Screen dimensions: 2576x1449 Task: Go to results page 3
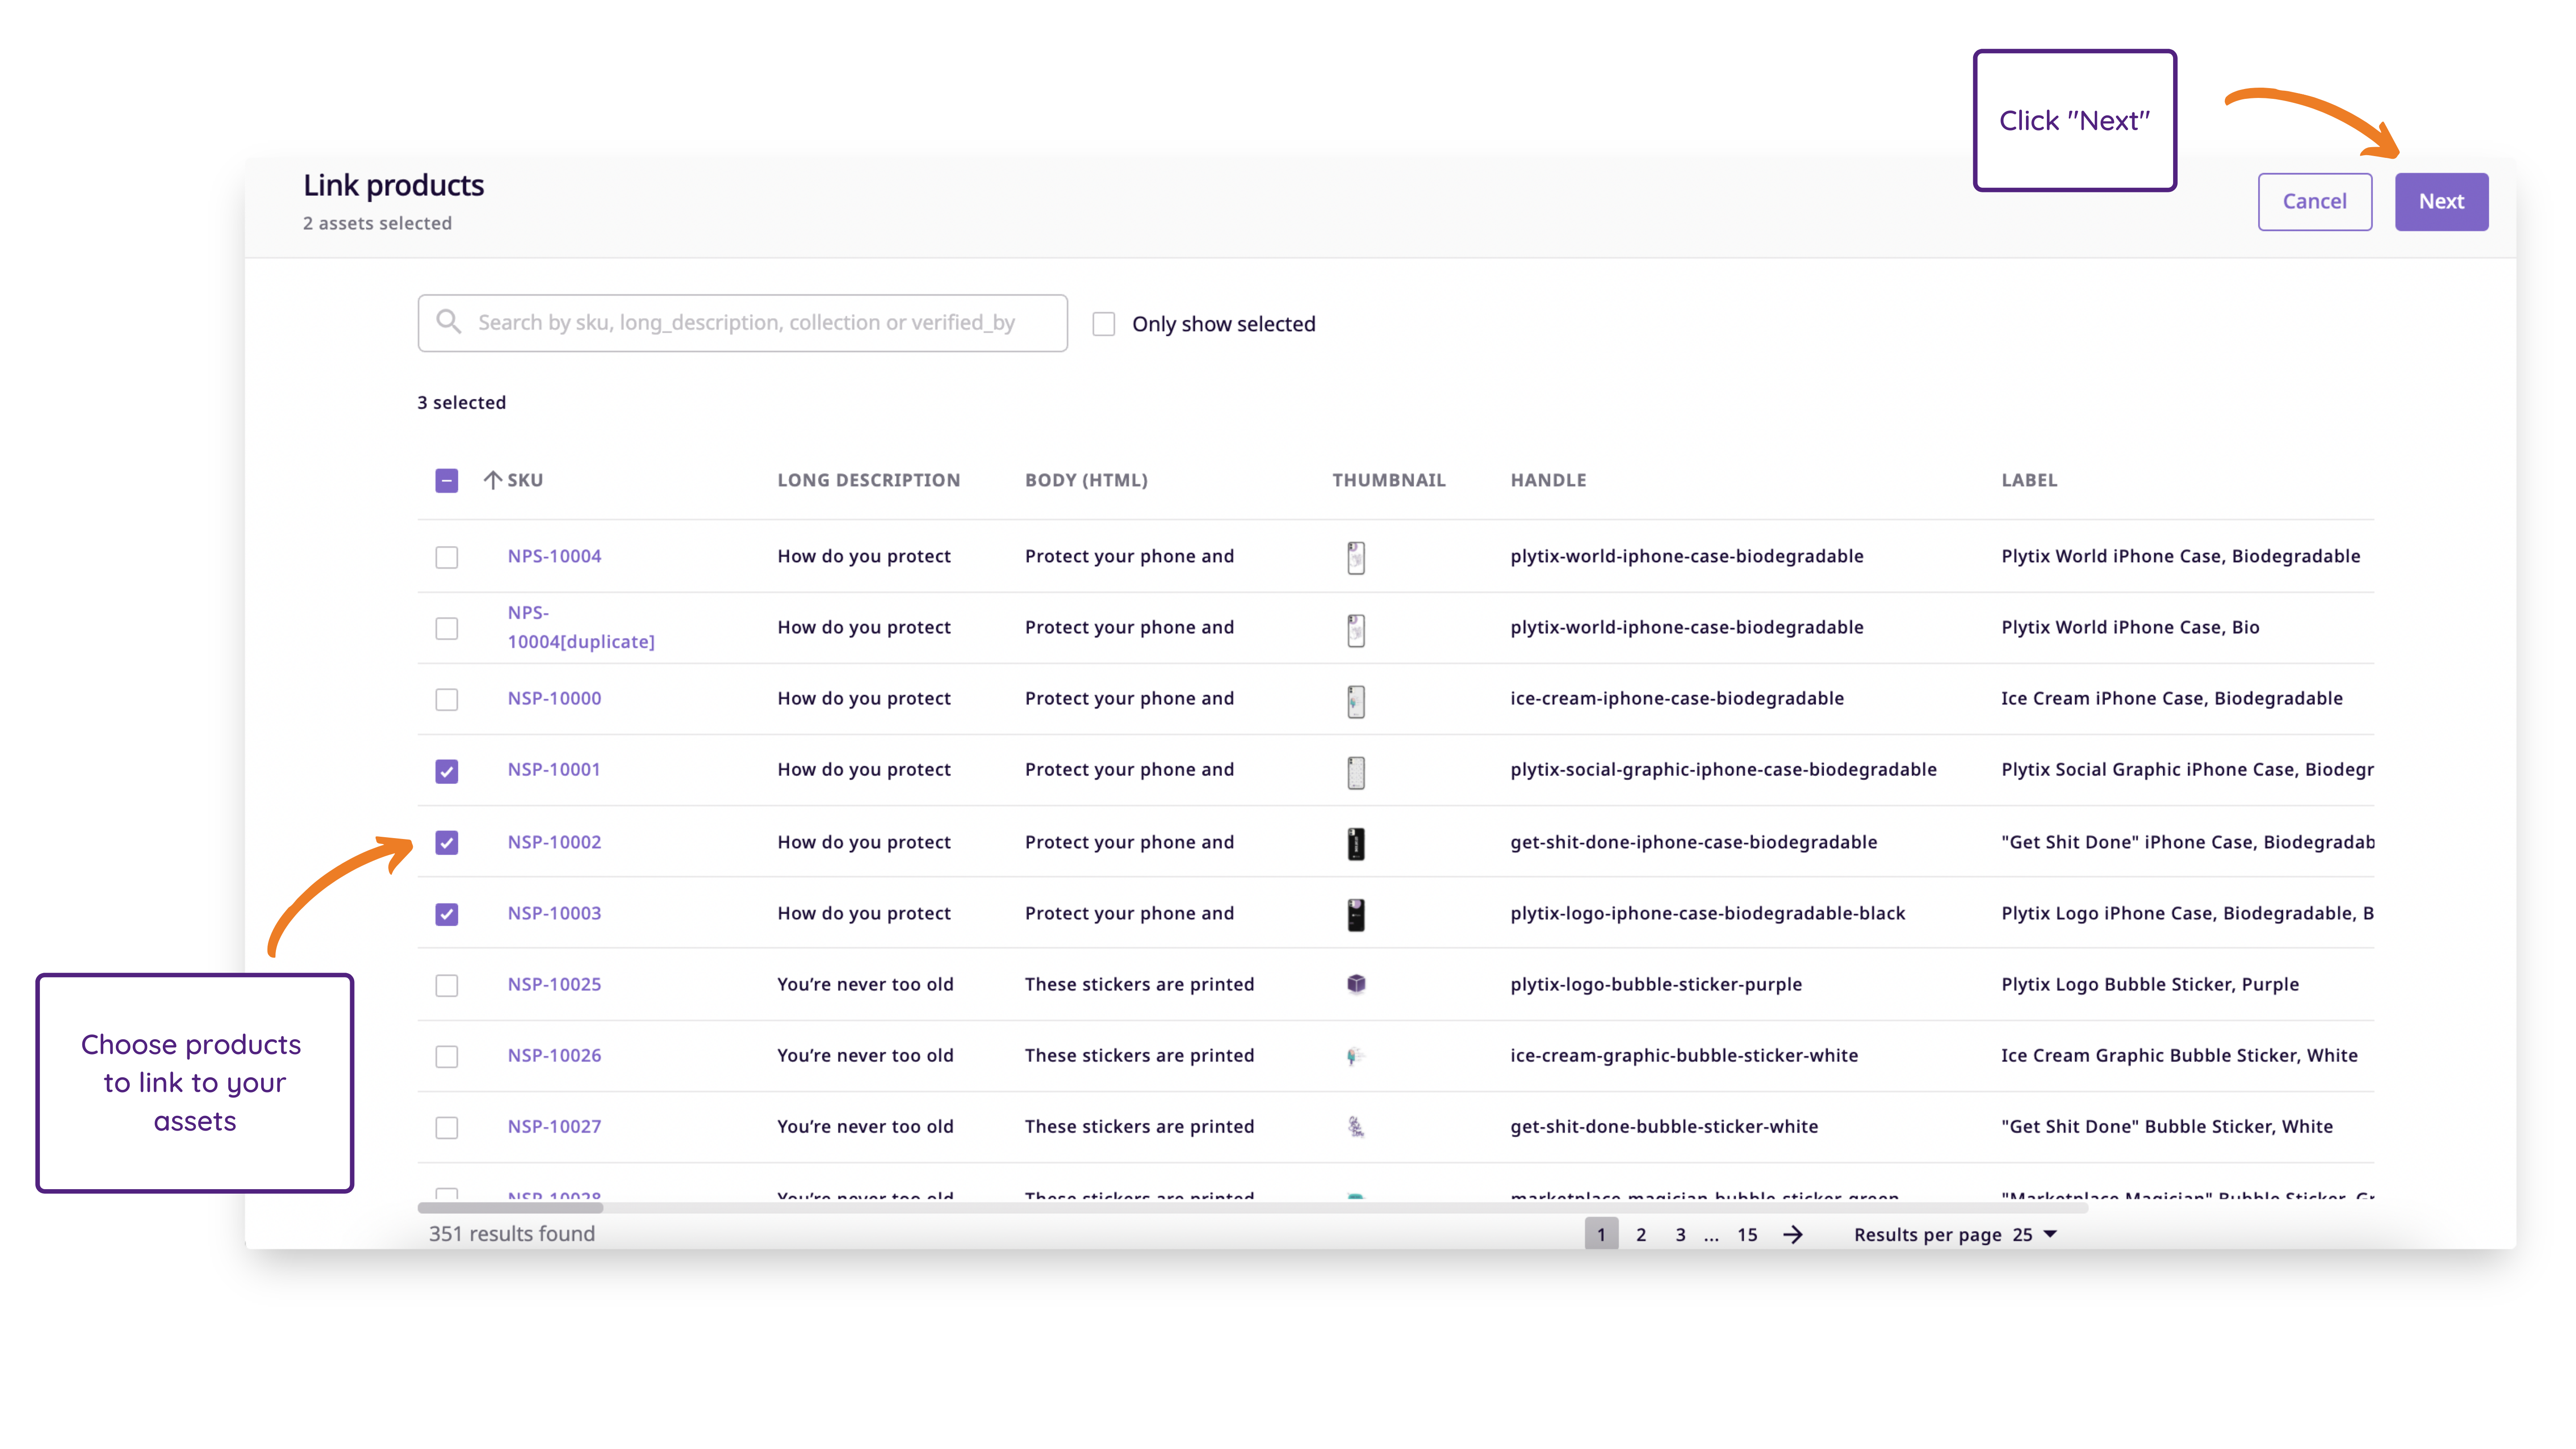coord(1680,1235)
